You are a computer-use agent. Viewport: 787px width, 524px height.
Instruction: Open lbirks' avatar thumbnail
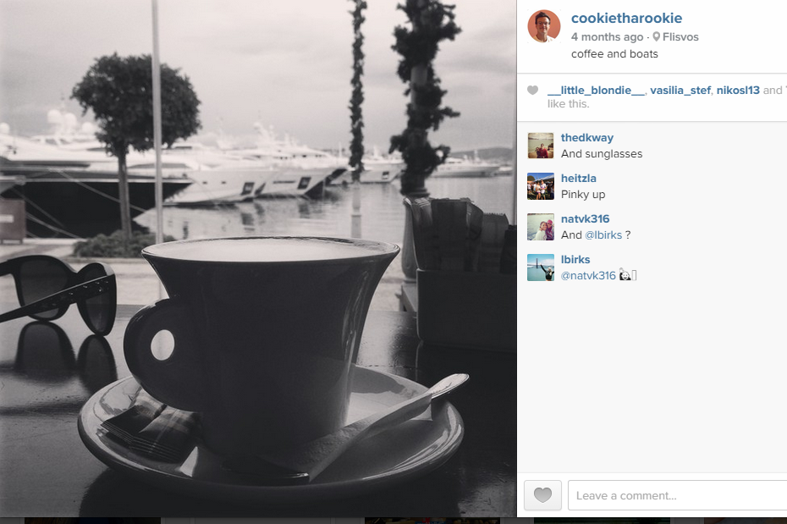[x=541, y=268]
